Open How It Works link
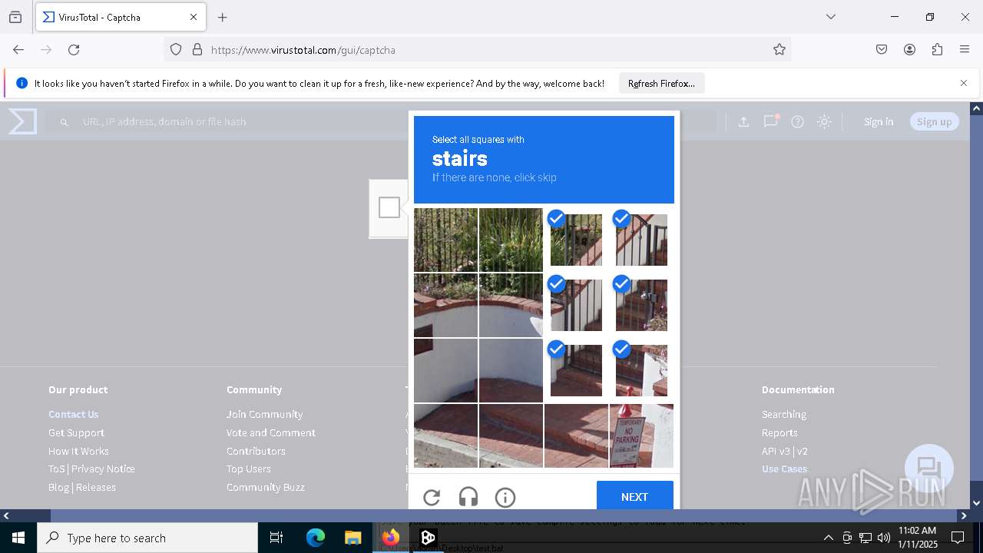 click(x=78, y=451)
